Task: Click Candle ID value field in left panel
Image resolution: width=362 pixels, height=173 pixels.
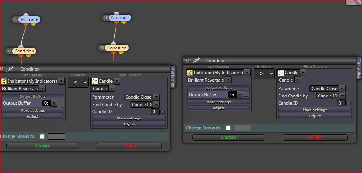Action: 155,112
